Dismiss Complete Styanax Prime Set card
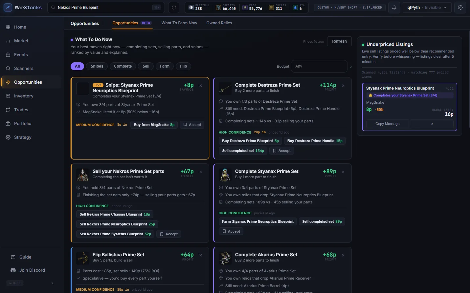The width and height of the screenshot is (470, 293). click(343, 172)
